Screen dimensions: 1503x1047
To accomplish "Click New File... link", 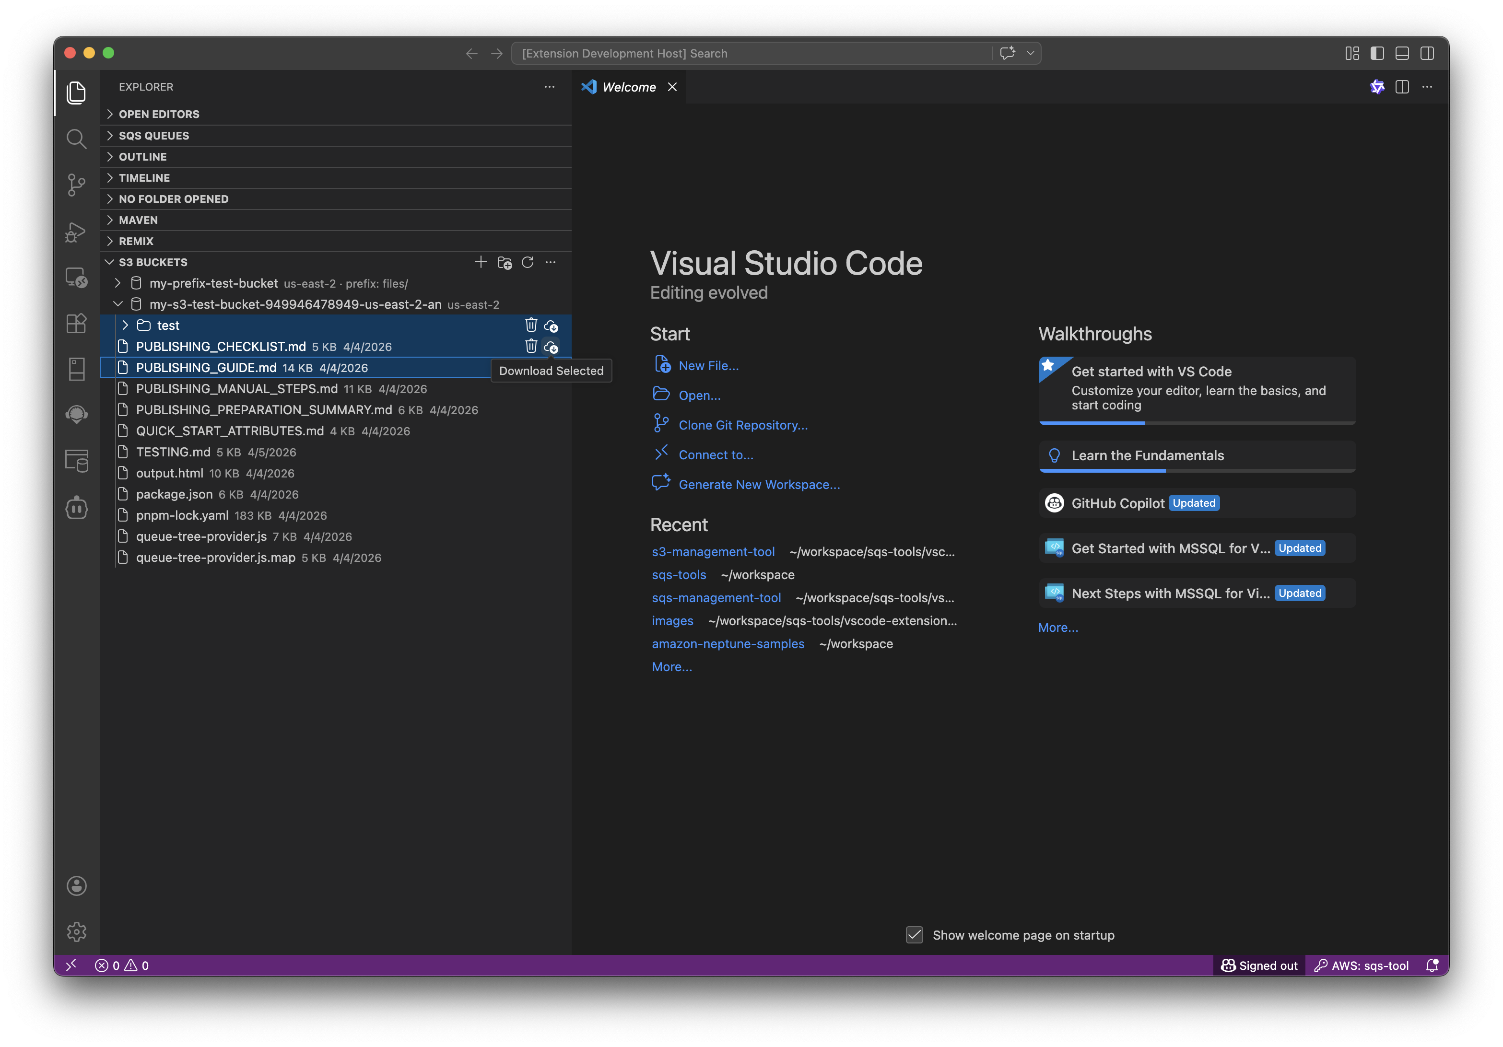I will point(708,366).
